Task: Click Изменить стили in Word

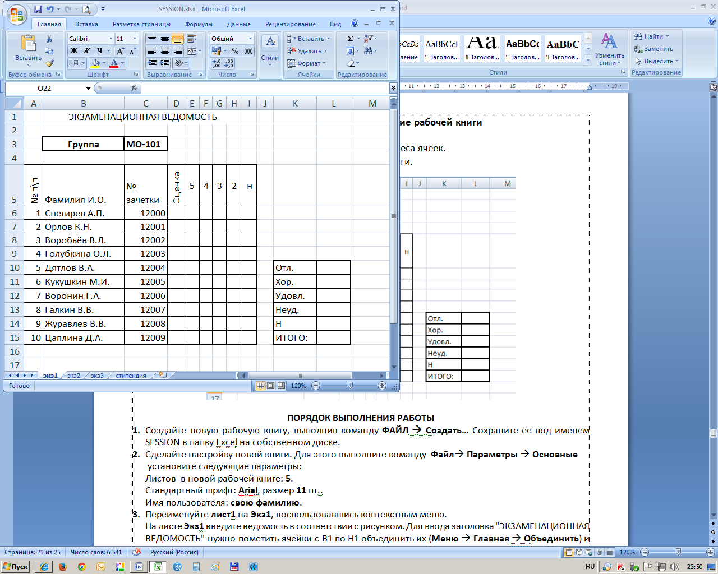Action: click(x=610, y=49)
